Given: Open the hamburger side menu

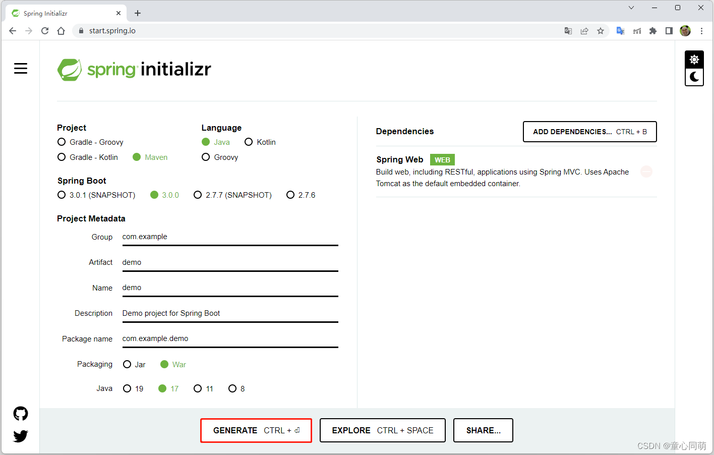Looking at the screenshot, I should point(21,69).
